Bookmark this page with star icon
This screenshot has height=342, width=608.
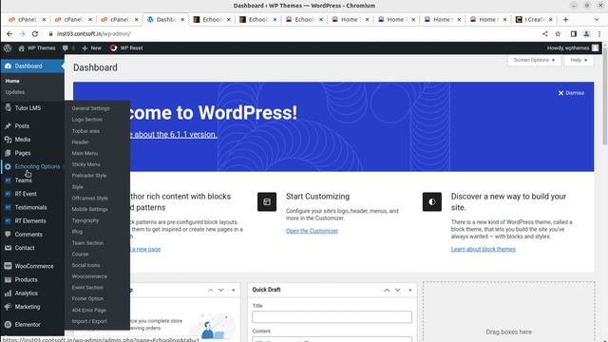click(558, 34)
